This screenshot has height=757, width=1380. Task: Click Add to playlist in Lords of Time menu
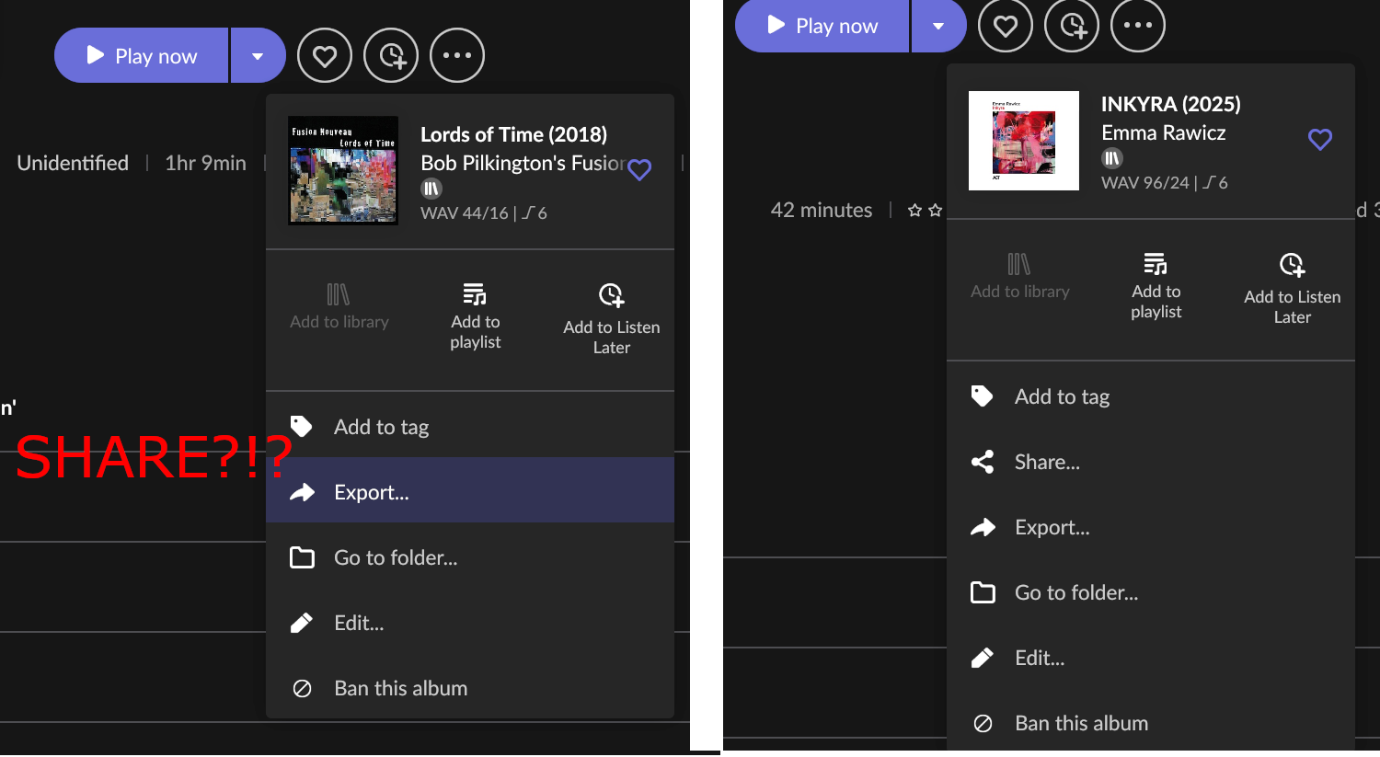476,315
